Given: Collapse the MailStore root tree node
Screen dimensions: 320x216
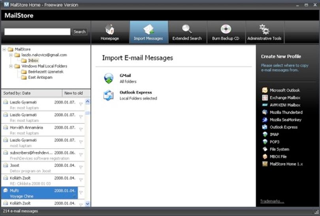Looking at the screenshot, I should 4,49.
